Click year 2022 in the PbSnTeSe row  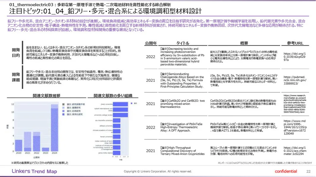[150, 128]
